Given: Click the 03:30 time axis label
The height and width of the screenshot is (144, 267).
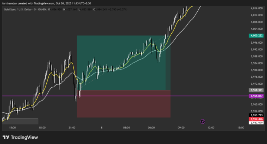Looking at the screenshot, I should click(126, 127).
